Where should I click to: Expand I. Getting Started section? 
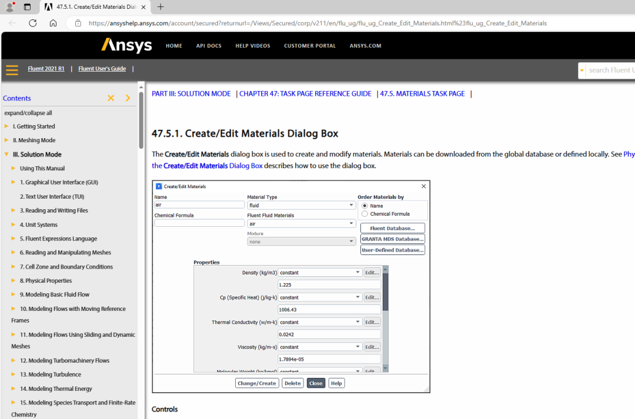pyautogui.click(x=6, y=126)
